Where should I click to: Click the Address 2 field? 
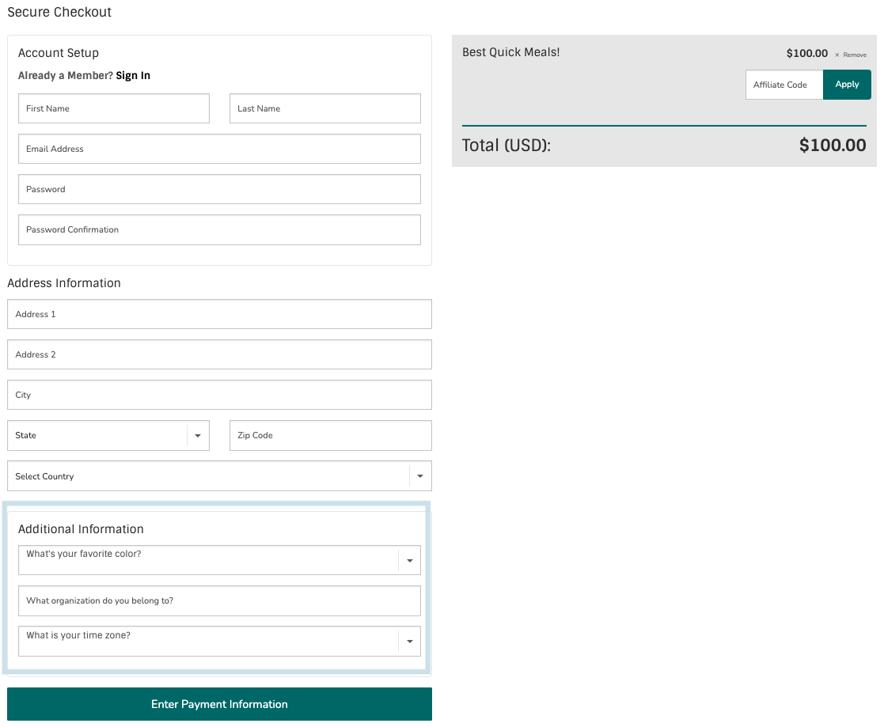click(219, 354)
